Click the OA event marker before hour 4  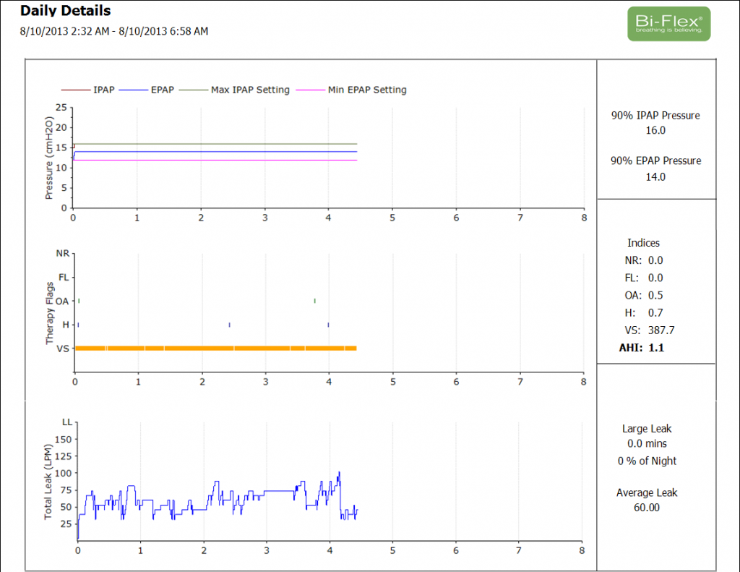coord(314,301)
